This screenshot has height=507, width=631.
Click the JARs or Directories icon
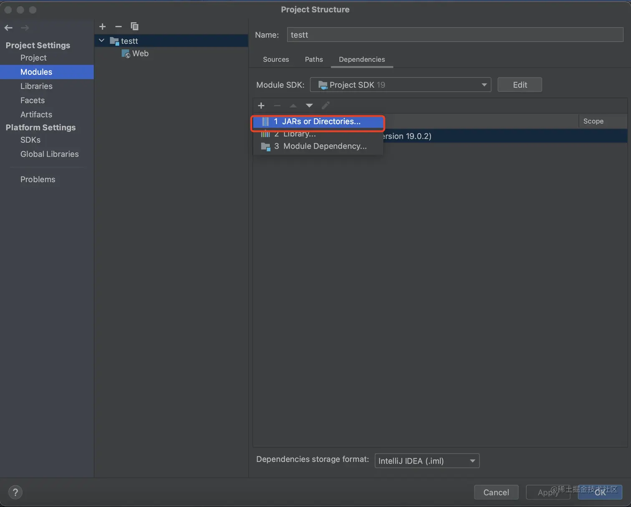(x=265, y=121)
